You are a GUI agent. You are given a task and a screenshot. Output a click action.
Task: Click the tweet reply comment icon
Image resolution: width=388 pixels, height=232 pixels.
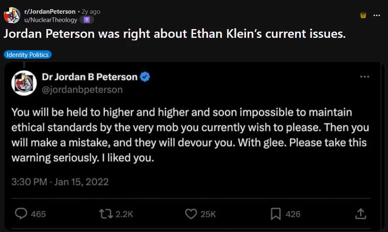pyautogui.click(x=21, y=214)
